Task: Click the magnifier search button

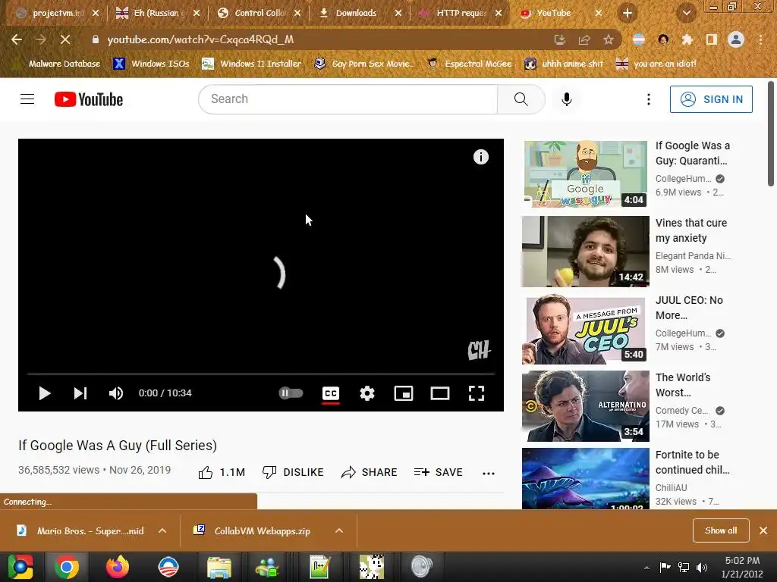Action: (x=521, y=99)
